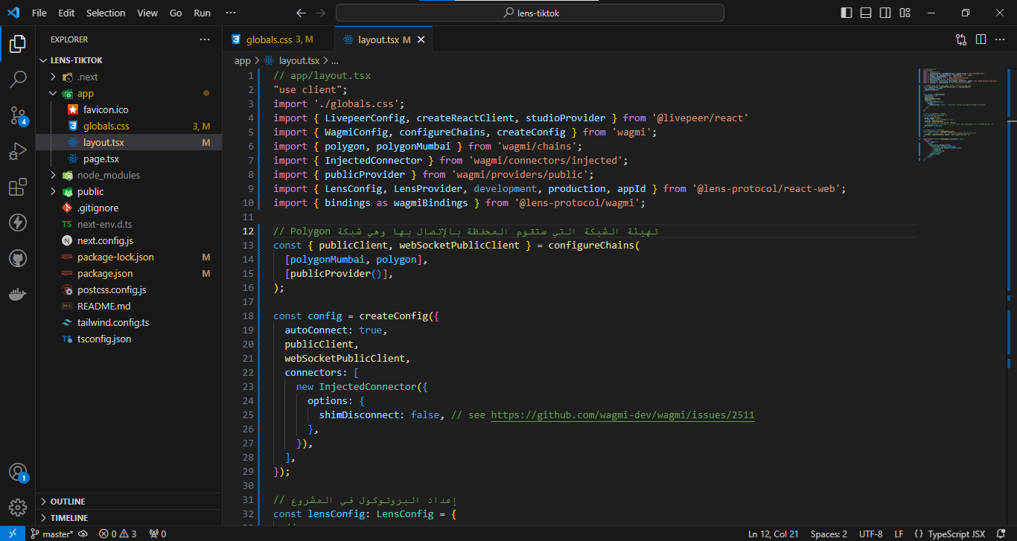
Task: Open the Selection menu
Action: tap(106, 13)
